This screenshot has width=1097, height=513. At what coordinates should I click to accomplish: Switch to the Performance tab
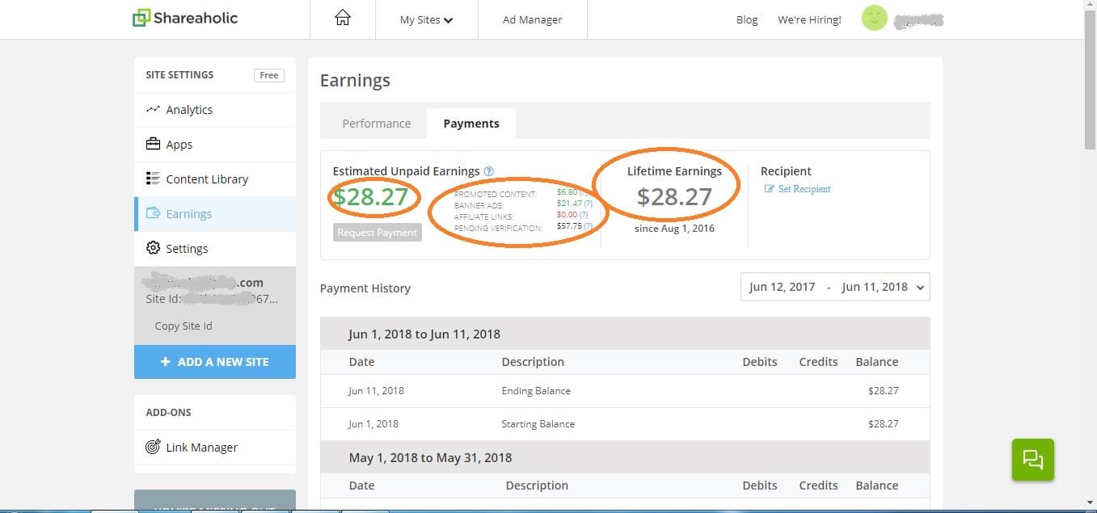(x=376, y=124)
